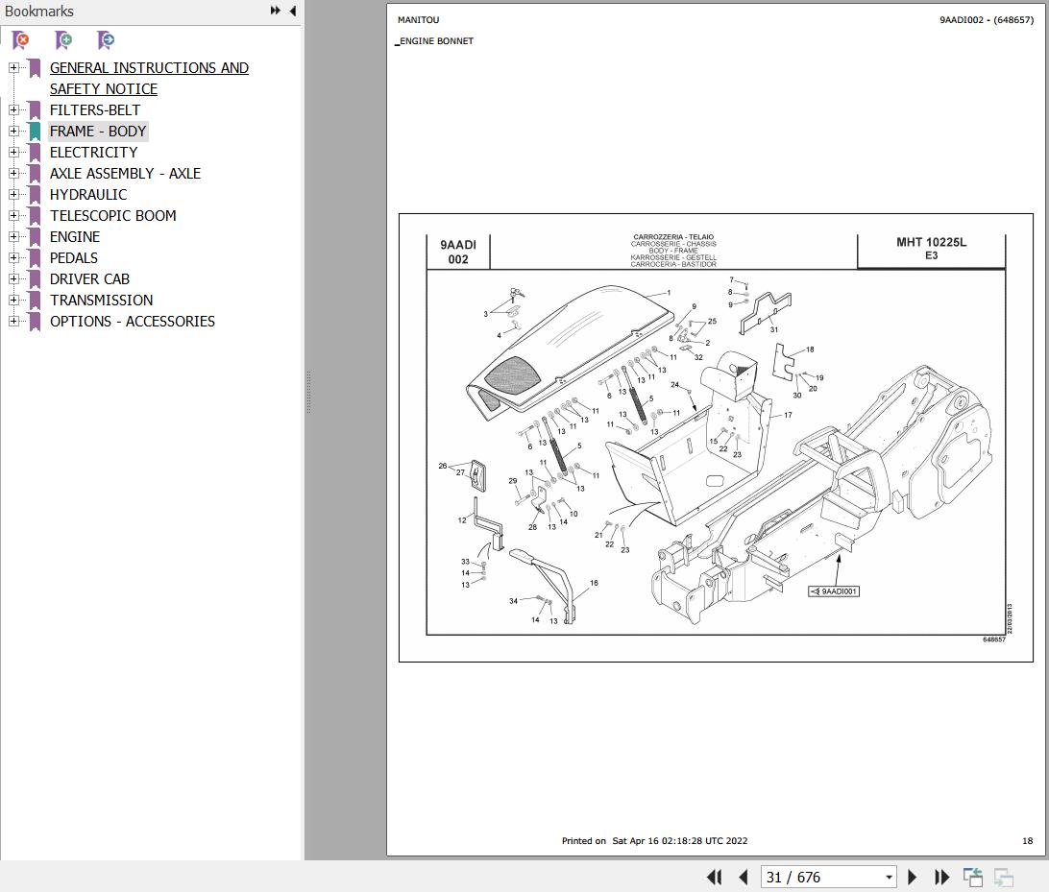Click the MANITOU header text
Image resolution: width=1049 pixels, height=892 pixels.
[x=418, y=19]
